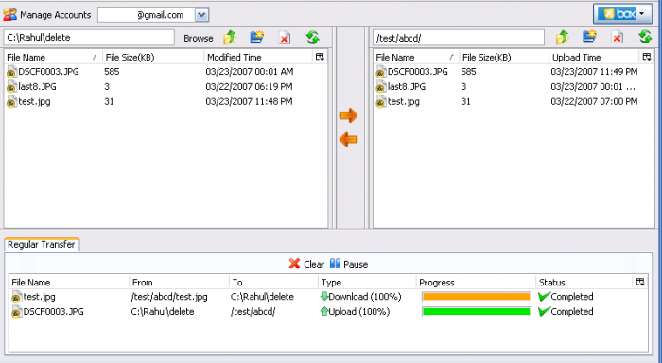Viewport: 662px width, 363px height.
Task: Click the orange right arrow to upload
Action: click(x=348, y=115)
